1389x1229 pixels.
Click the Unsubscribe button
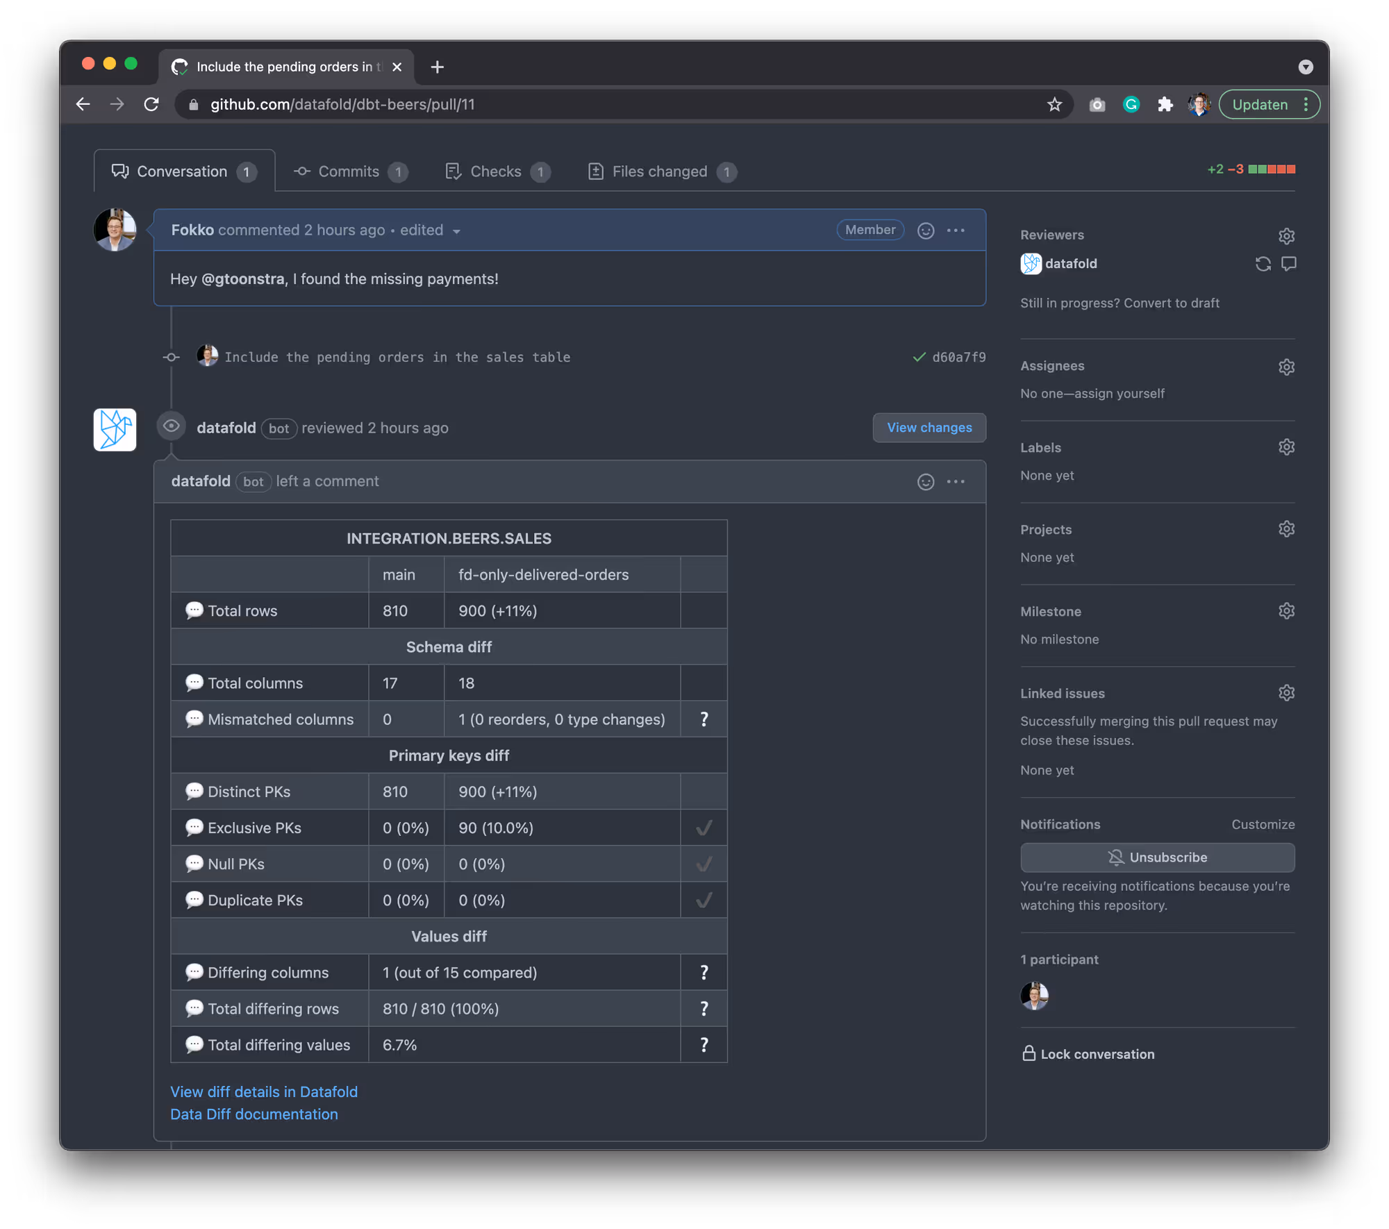[1157, 857]
